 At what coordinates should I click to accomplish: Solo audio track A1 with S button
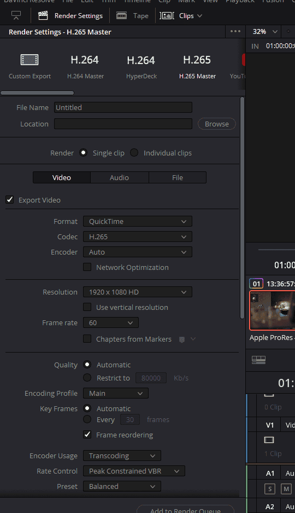click(270, 489)
